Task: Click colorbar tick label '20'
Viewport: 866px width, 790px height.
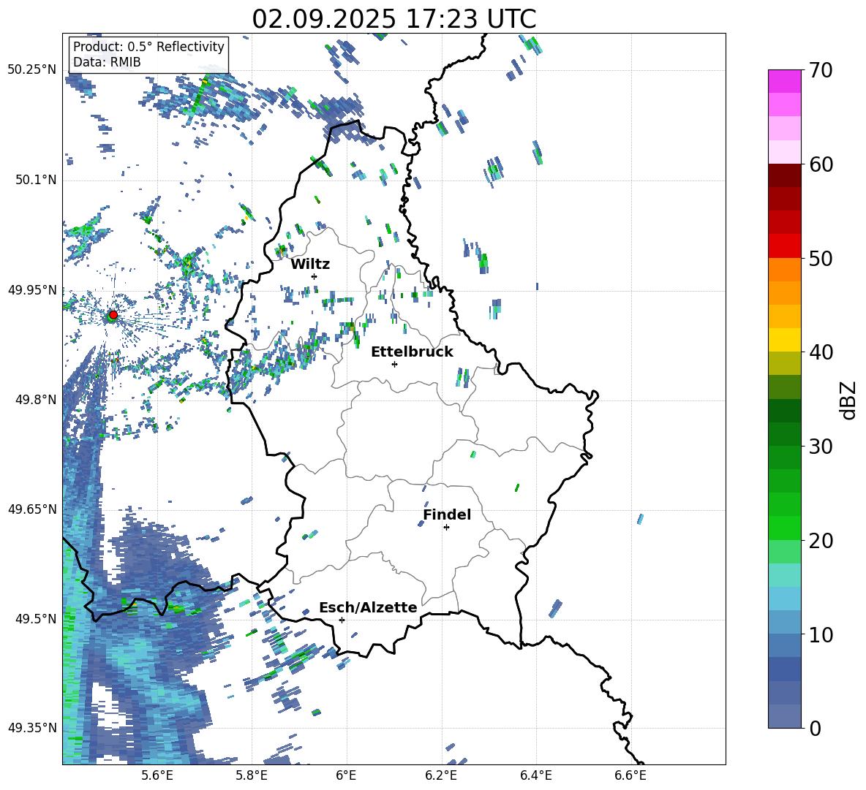Action: click(x=821, y=540)
